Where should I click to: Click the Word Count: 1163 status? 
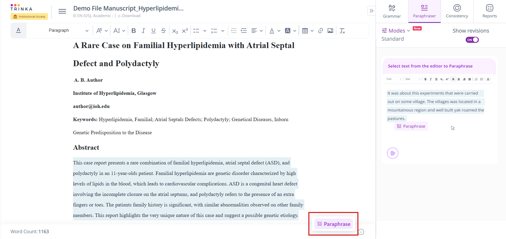(30, 232)
